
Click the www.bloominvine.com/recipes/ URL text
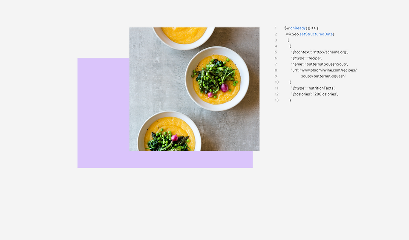(328, 70)
